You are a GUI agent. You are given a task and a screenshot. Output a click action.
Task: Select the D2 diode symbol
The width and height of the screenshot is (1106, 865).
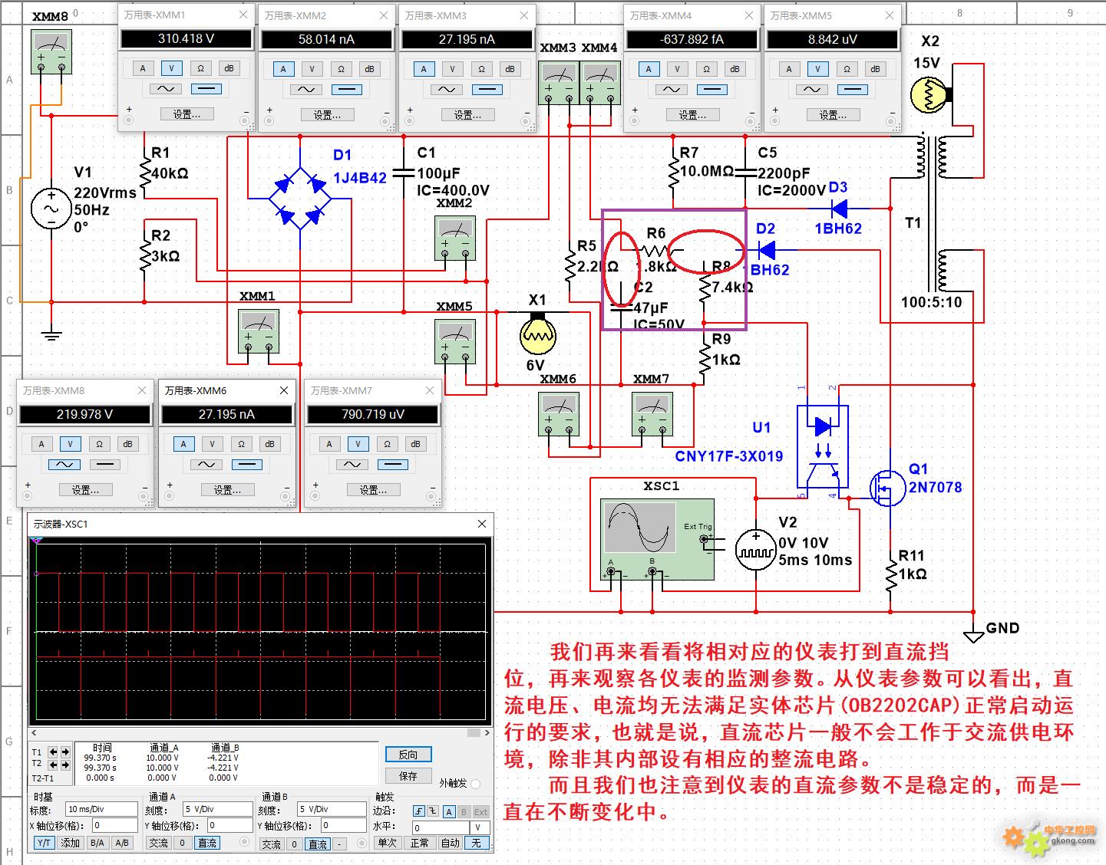pyautogui.click(x=765, y=249)
